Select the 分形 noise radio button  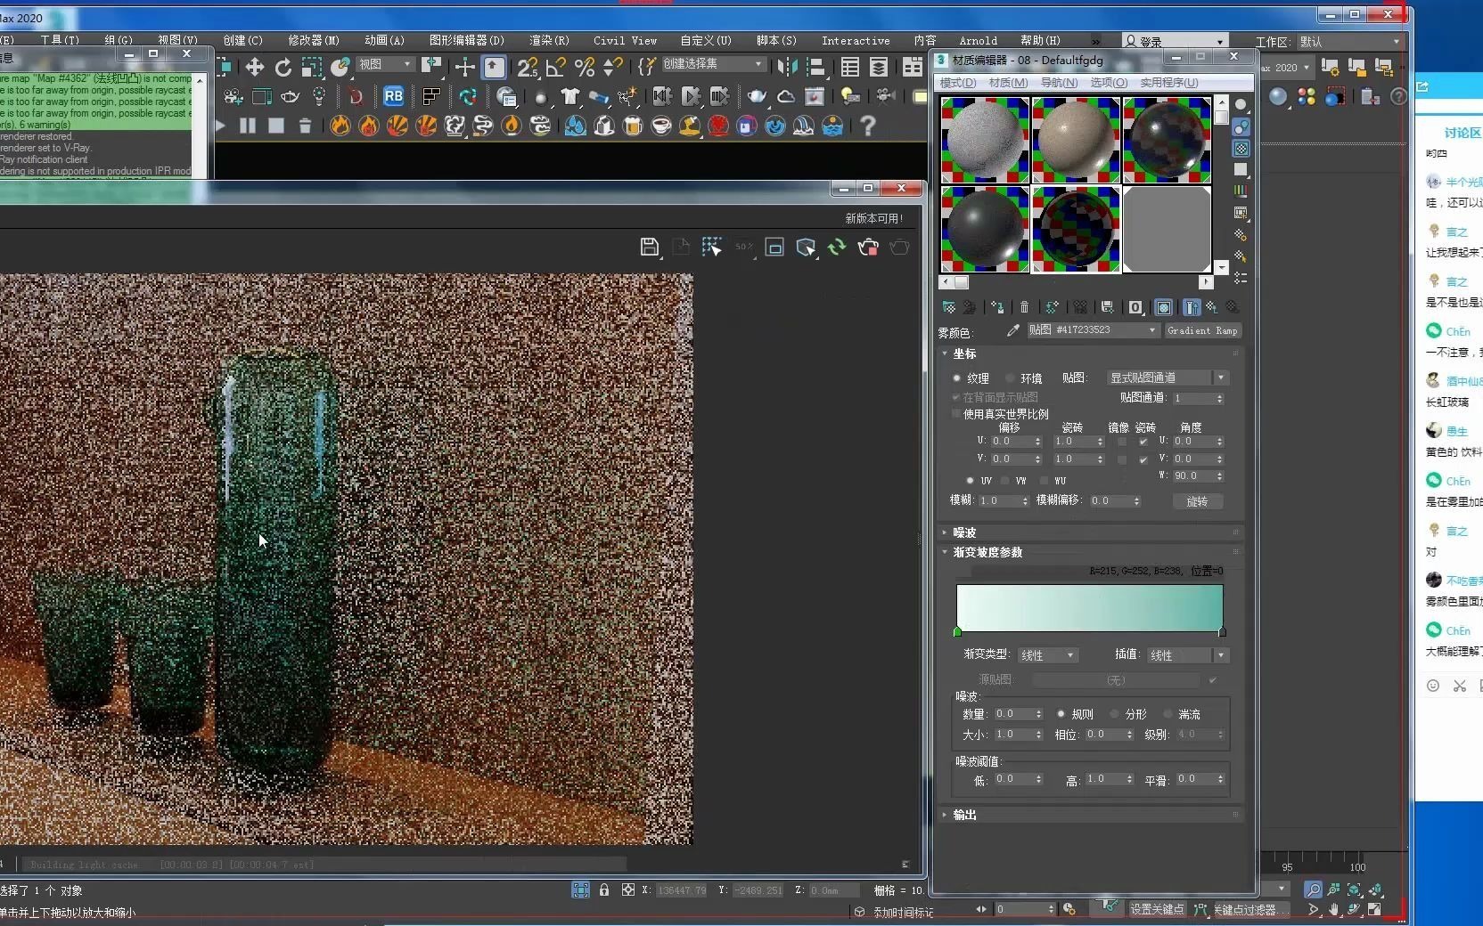(1114, 714)
